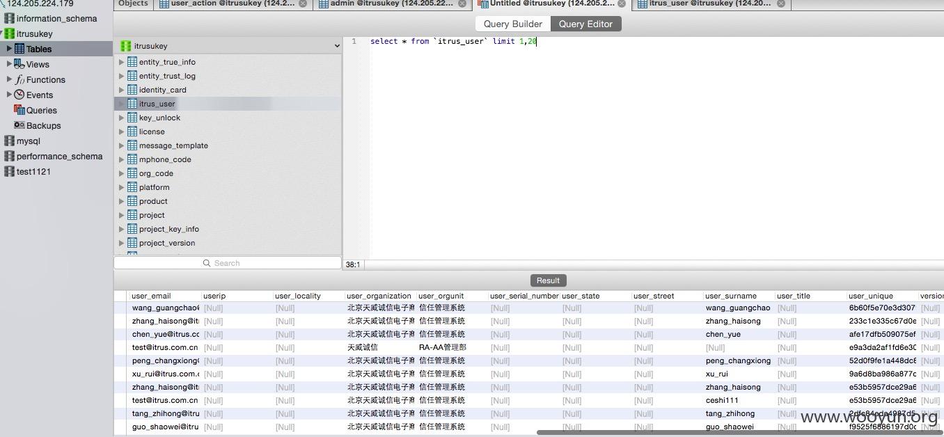Click the xu_rui surname cell
The width and height of the screenshot is (944, 437).
[739, 374]
